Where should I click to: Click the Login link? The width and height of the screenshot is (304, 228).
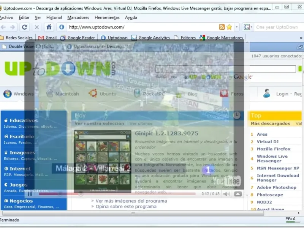click(x=282, y=94)
